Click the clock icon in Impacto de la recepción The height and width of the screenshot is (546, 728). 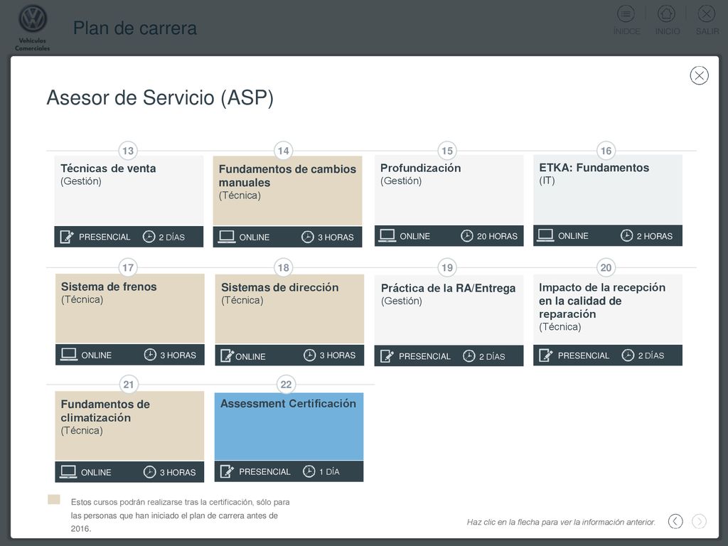628,355
